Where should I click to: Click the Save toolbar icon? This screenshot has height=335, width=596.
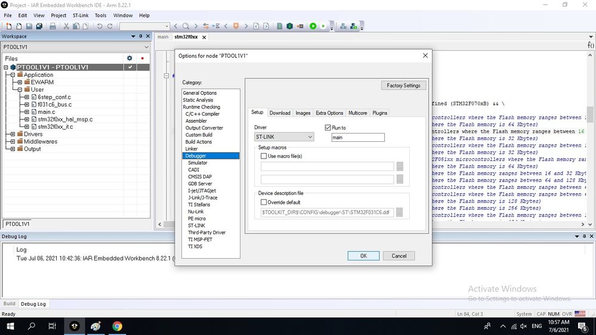29,26
